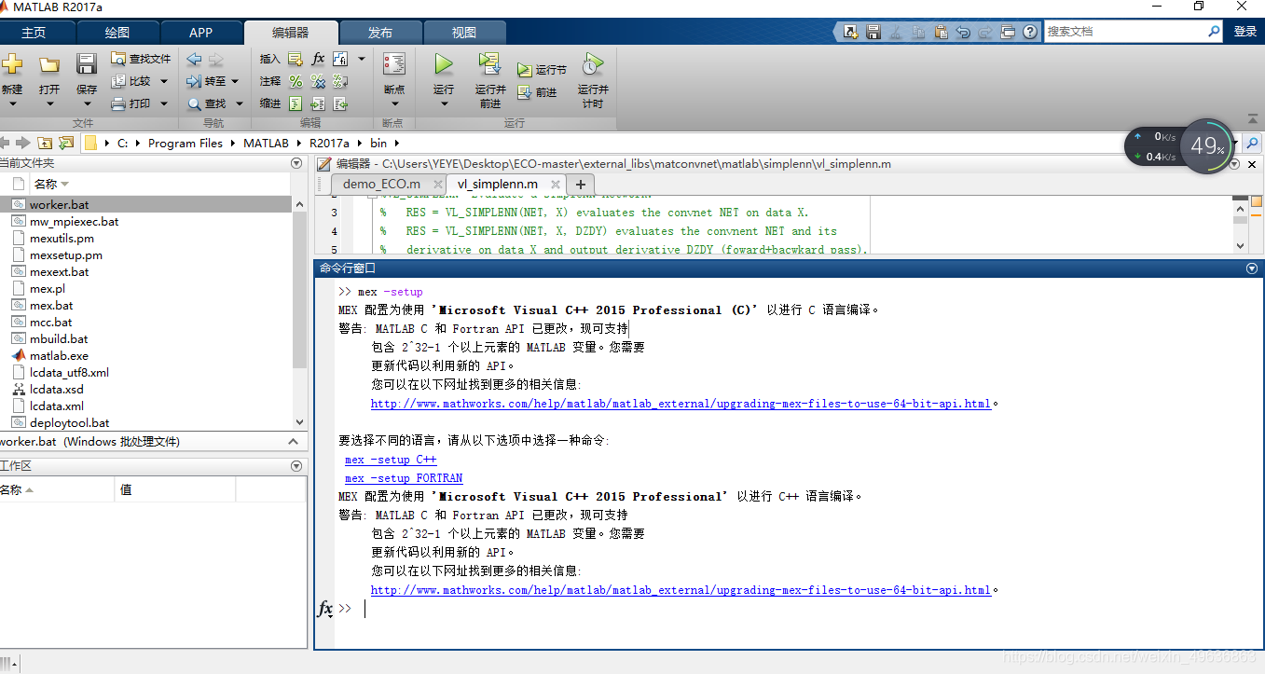
Task: Open 查找文件 (Find Files) tool
Action: click(x=141, y=59)
